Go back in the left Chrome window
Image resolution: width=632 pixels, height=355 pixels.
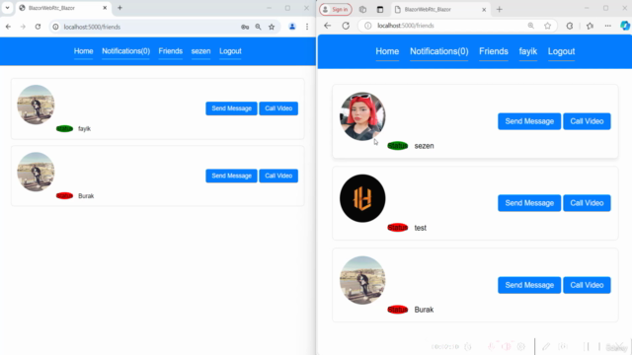(x=8, y=27)
